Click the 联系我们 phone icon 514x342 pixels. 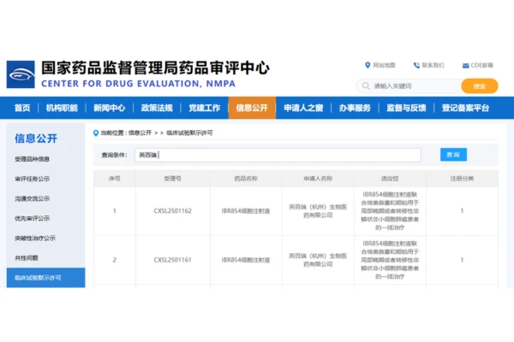(416, 65)
